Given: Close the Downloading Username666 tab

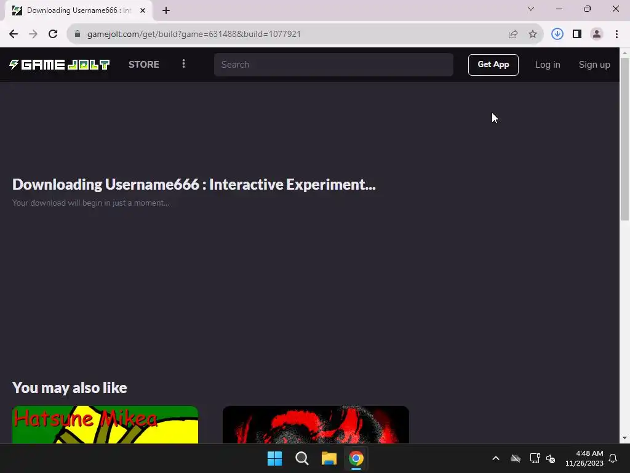Looking at the screenshot, I should coord(143,10).
